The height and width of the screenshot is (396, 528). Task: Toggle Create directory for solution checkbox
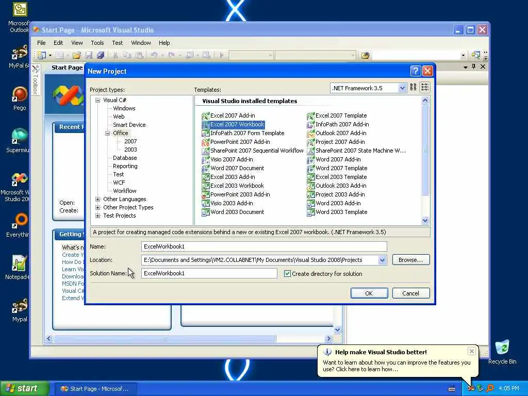tap(287, 273)
